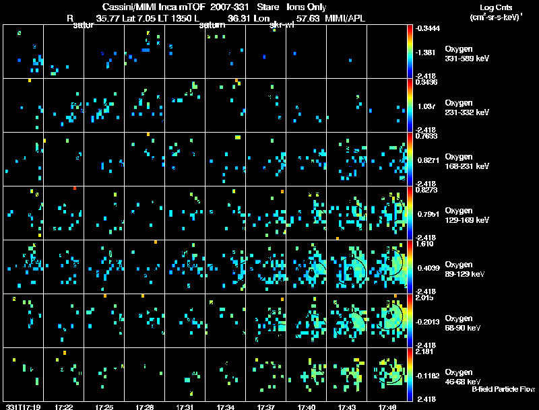Viewport: 539px width, 410px height.
Task: Click the Oxygen 68-90 keV row label
Action: [463, 323]
